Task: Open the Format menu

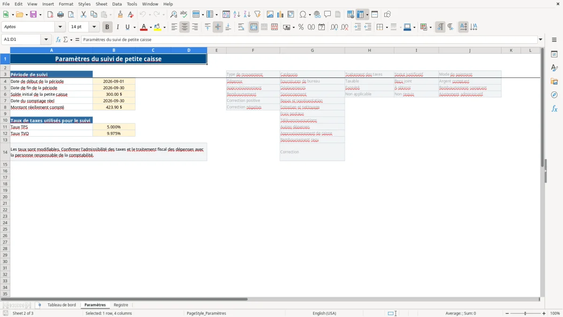Action: tap(66, 4)
